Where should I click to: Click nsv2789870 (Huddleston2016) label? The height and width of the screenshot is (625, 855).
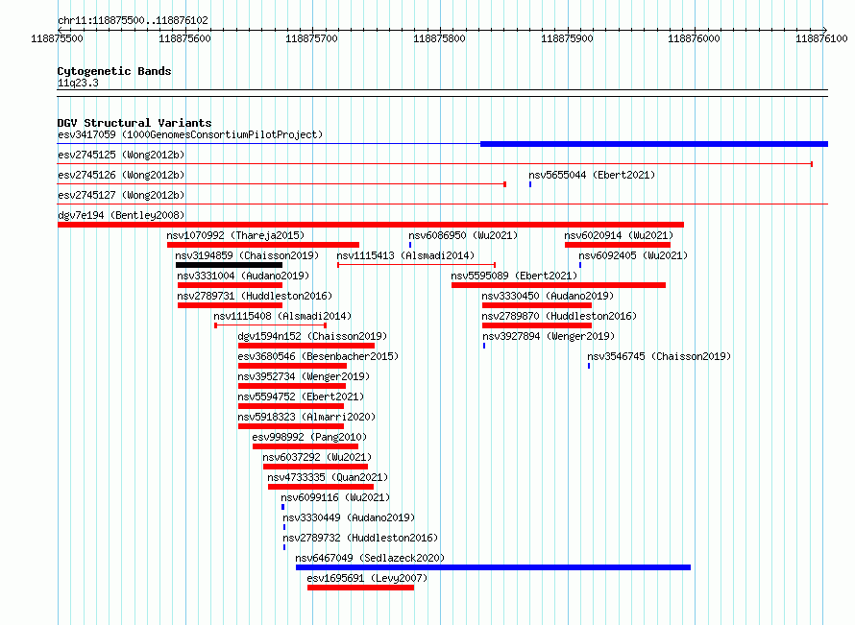[559, 316]
